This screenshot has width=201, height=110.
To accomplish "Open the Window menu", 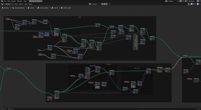I will [x=20, y=1].
